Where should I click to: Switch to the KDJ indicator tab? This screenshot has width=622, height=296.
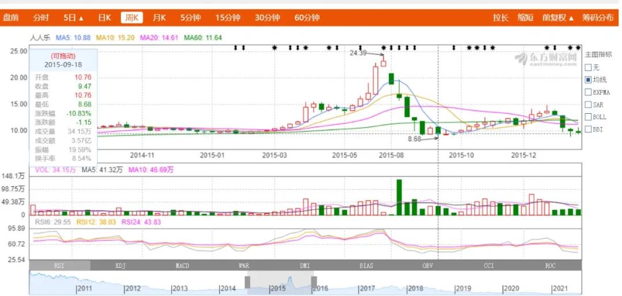pos(120,266)
